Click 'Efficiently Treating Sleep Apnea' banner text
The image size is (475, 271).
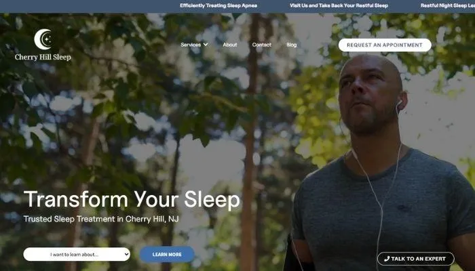218,5
